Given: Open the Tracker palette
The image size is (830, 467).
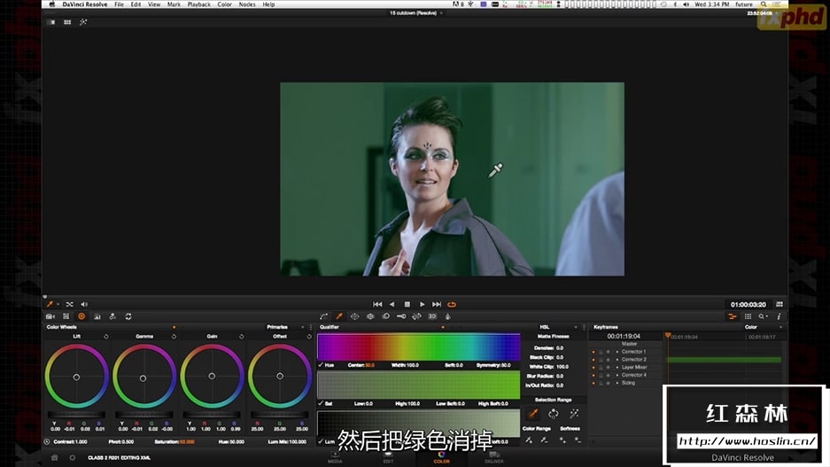Looking at the screenshot, I should coord(370,316).
